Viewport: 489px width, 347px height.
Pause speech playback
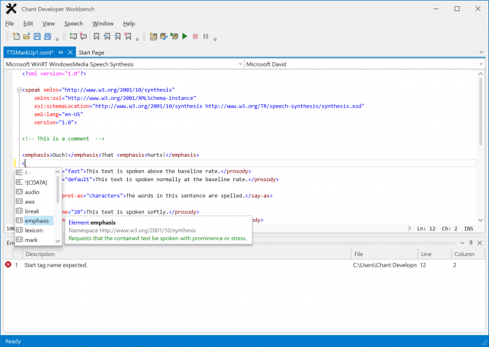205,36
